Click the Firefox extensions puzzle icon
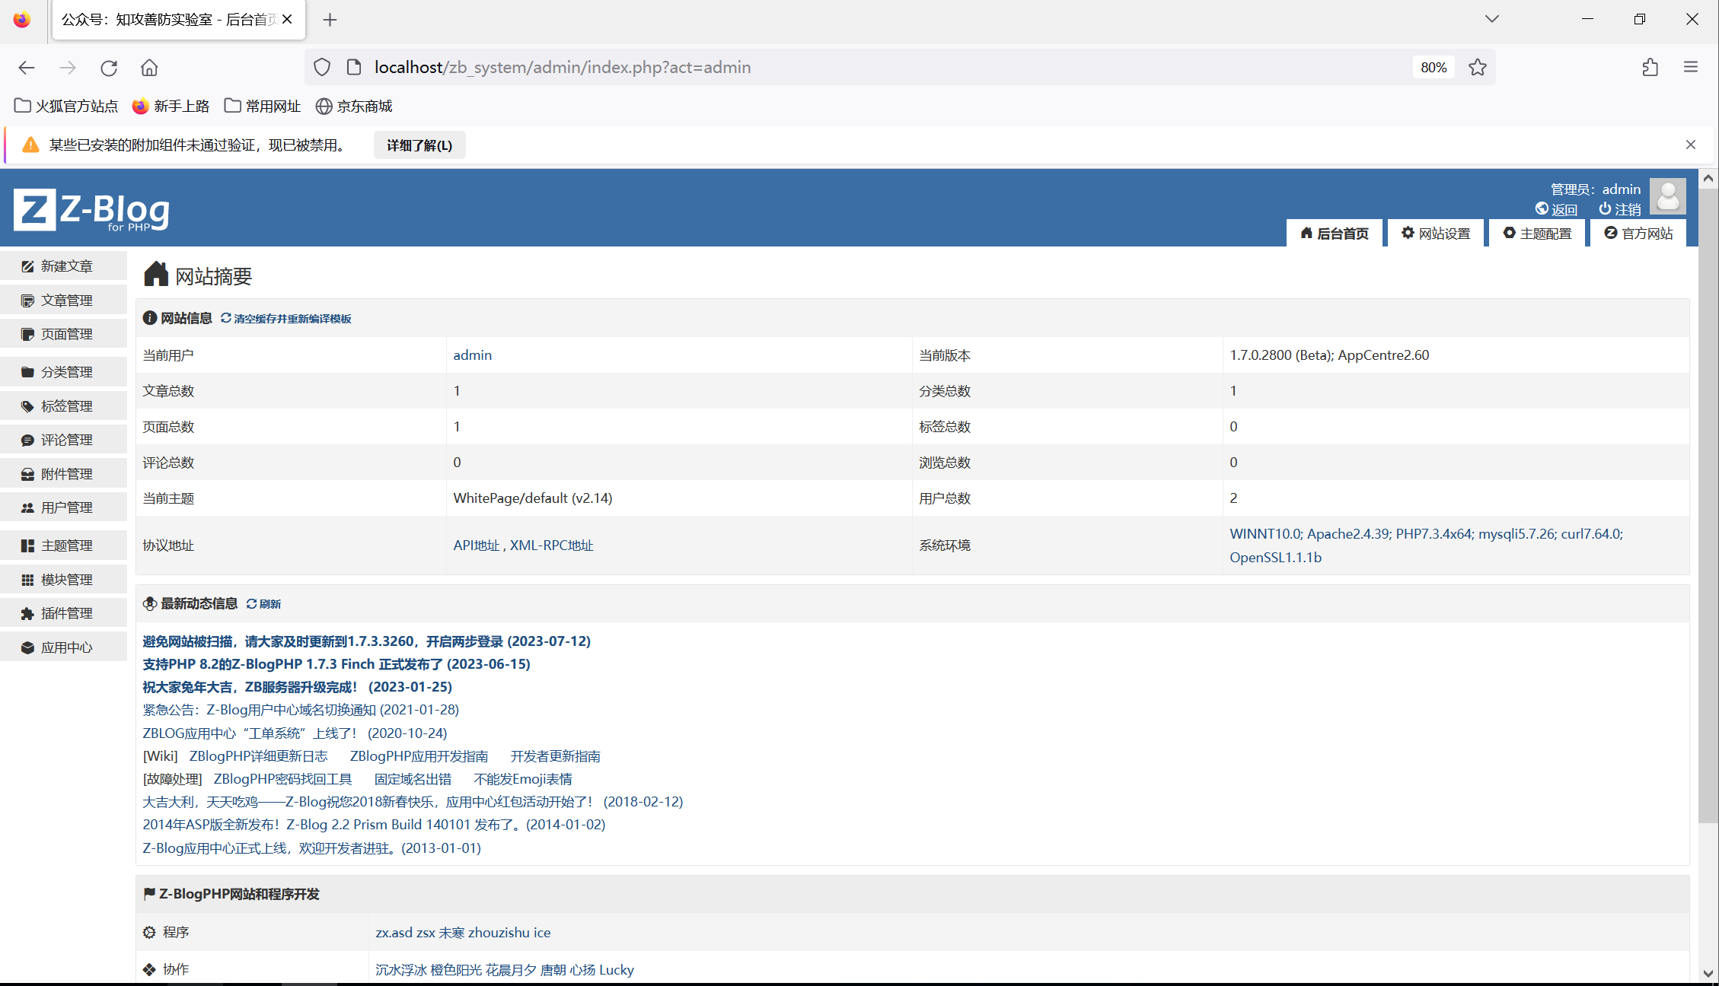The height and width of the screenshot is (986, 1719). tap(1650, 67)
